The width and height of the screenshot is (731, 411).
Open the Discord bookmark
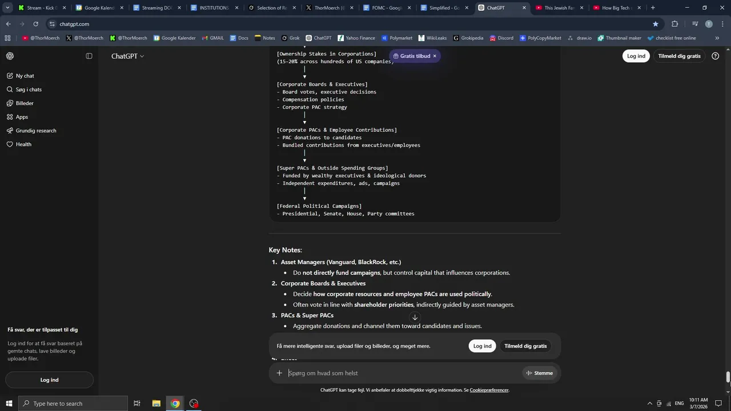pos(501,38)
